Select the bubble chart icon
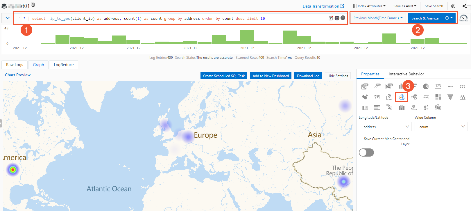The width and height of the screenshot is (471, 211). [x=426, y=108]
